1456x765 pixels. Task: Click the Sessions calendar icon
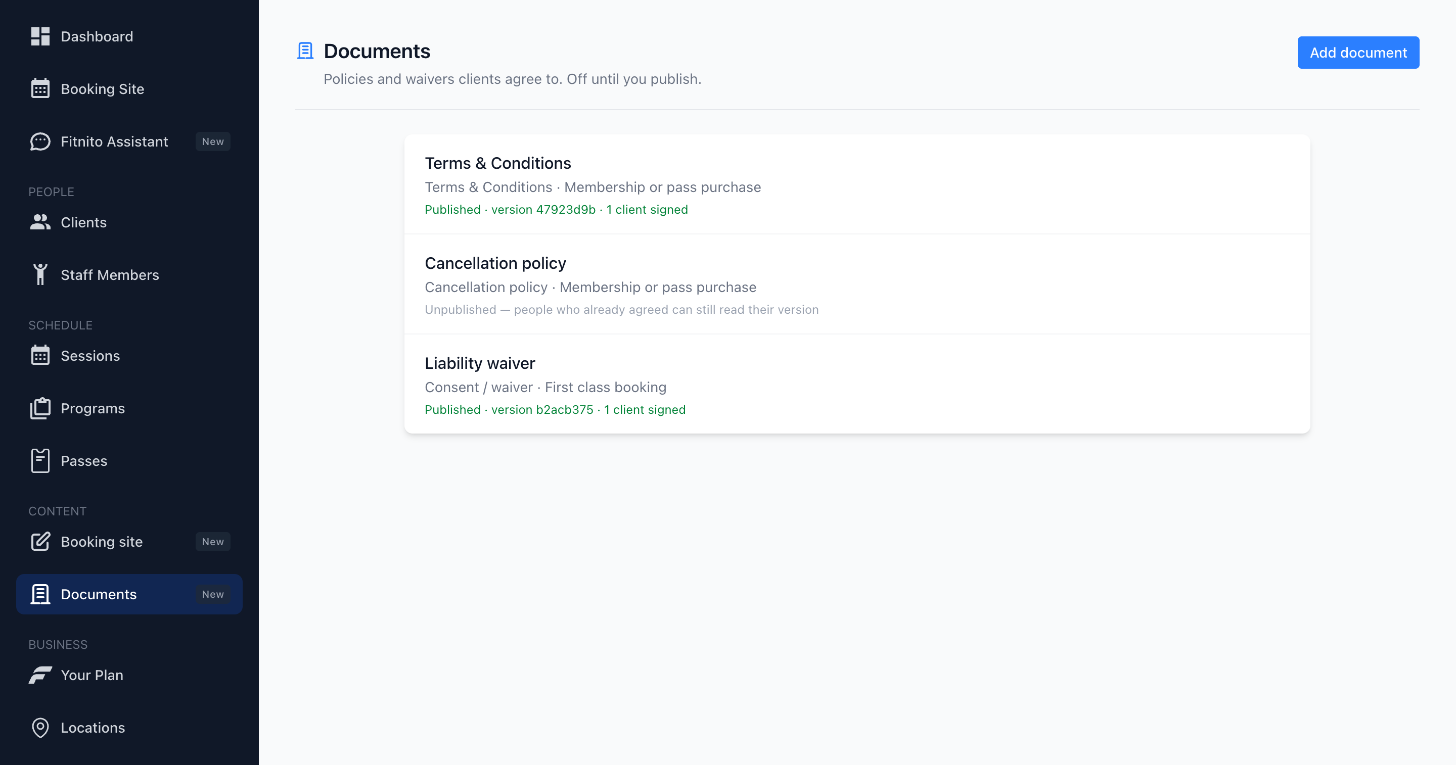[40, 355]
